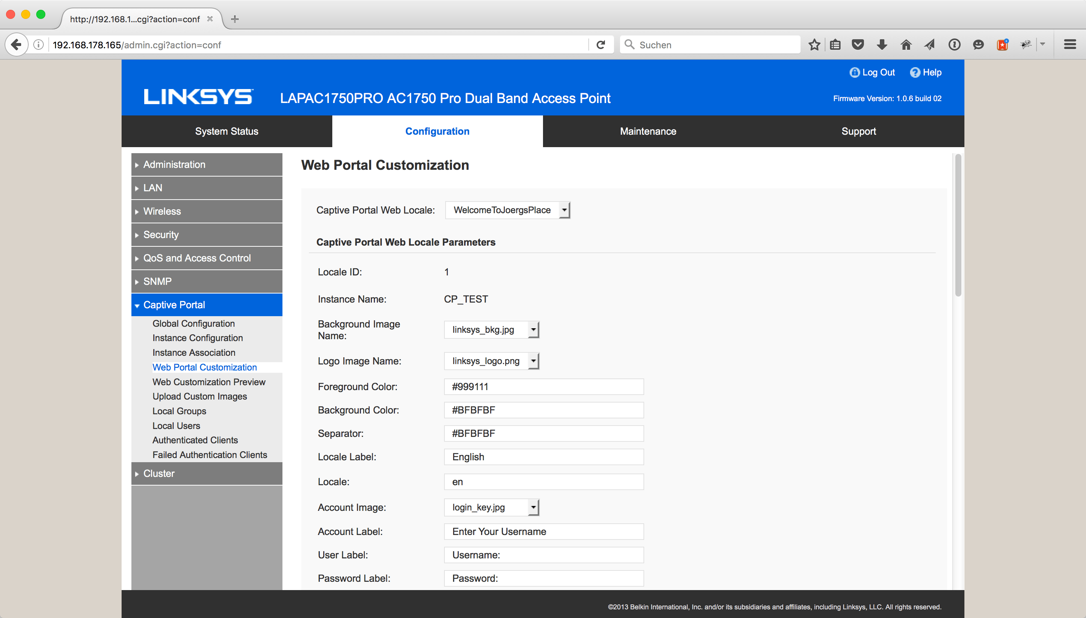Expand the Administration sidebar section
Viewport: 1086px width, 618px height.
point(207,164)
